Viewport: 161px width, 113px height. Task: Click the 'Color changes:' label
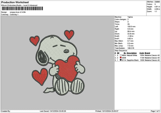121,19
